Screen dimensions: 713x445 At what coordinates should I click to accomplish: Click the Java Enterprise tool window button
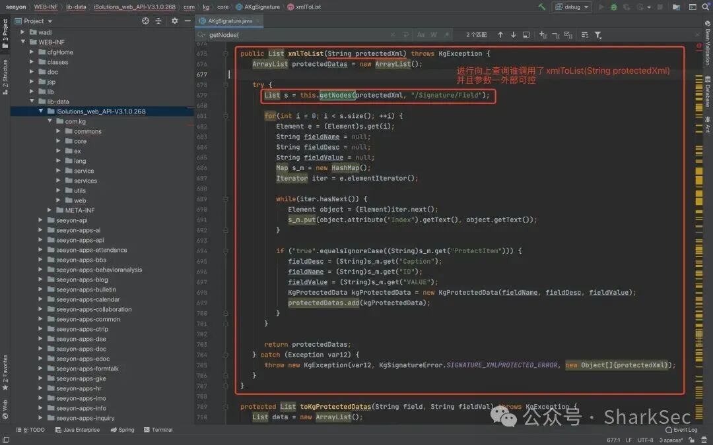pos(77,430)
